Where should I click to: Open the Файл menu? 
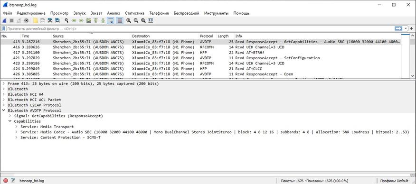[x=7, y=13]
